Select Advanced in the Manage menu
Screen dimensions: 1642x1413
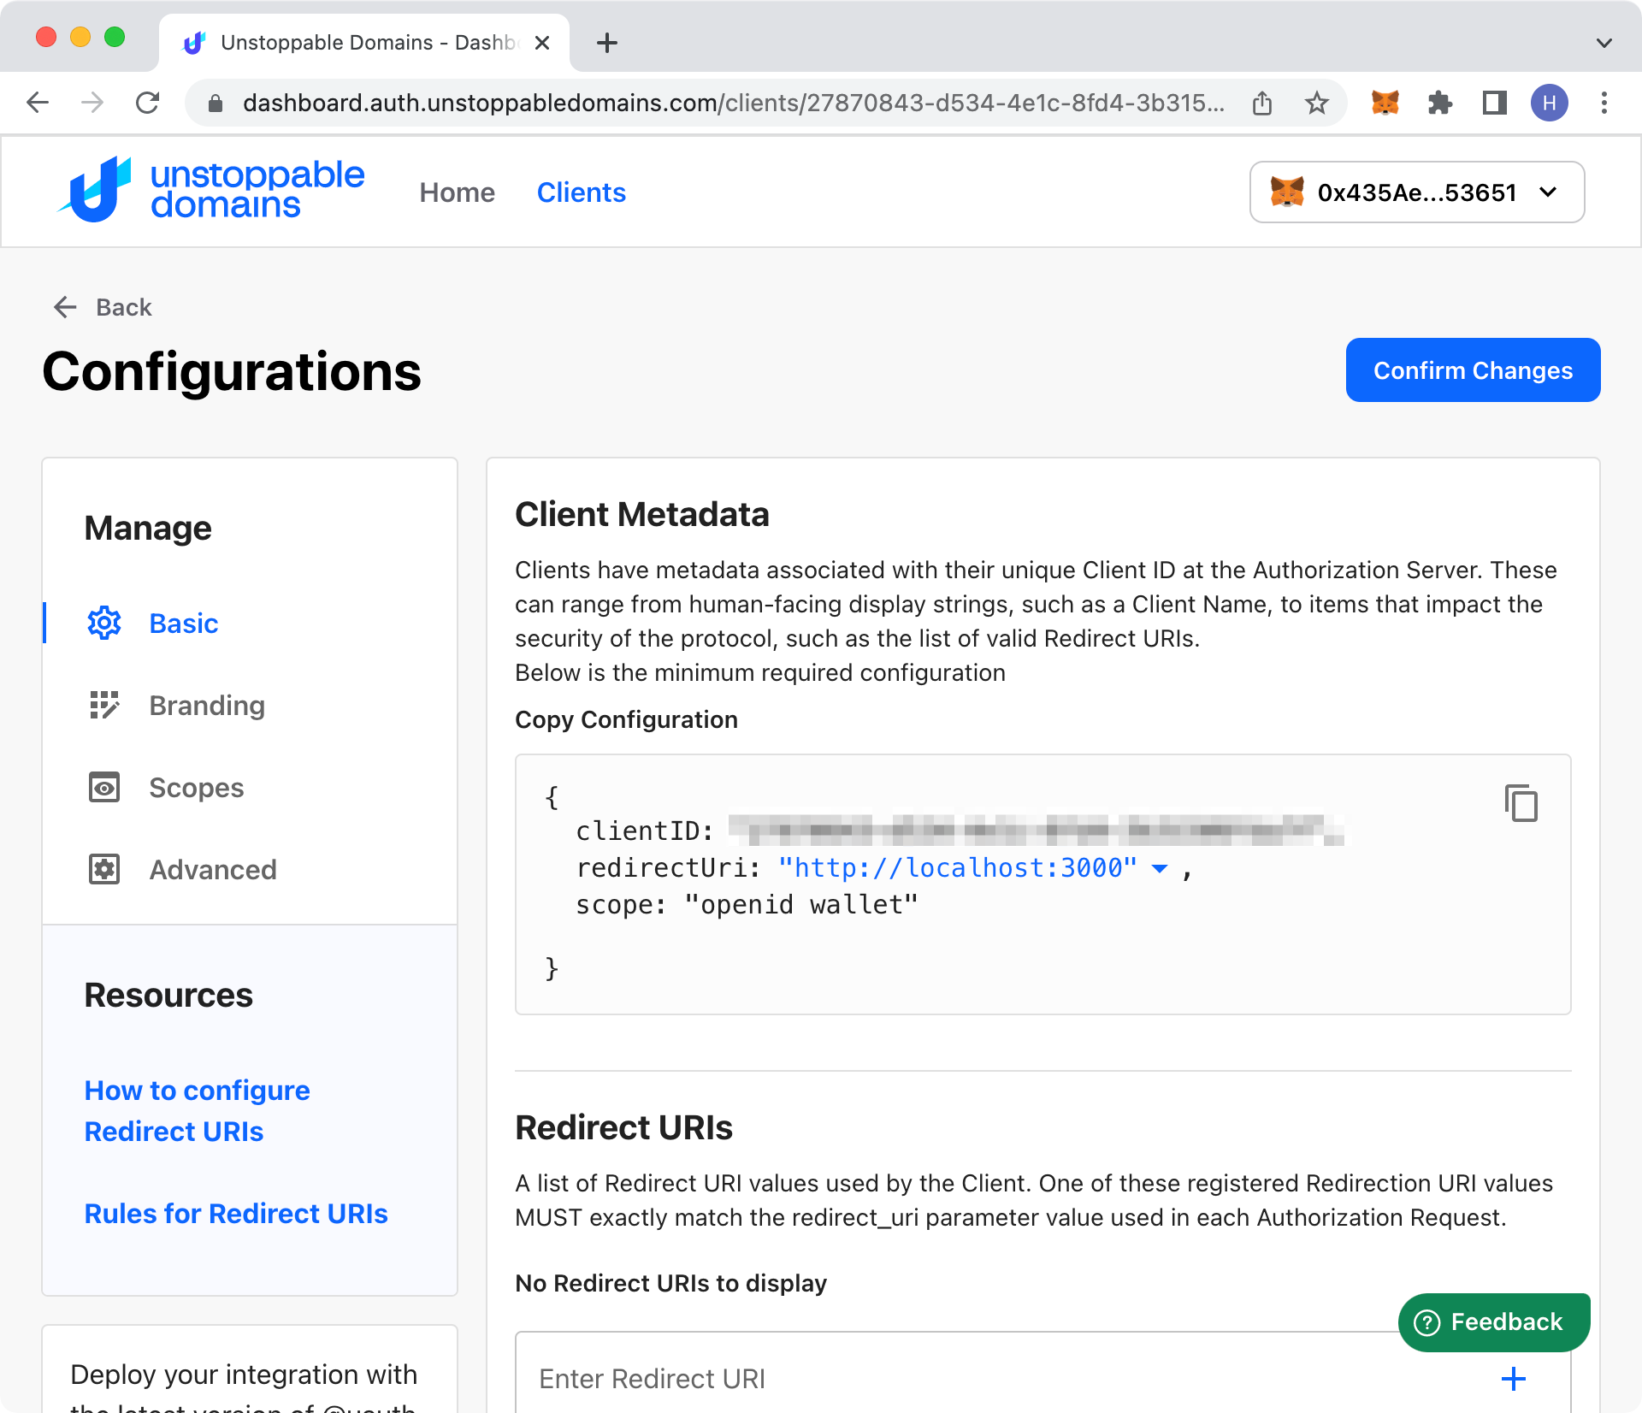click(x=212, y=869)
